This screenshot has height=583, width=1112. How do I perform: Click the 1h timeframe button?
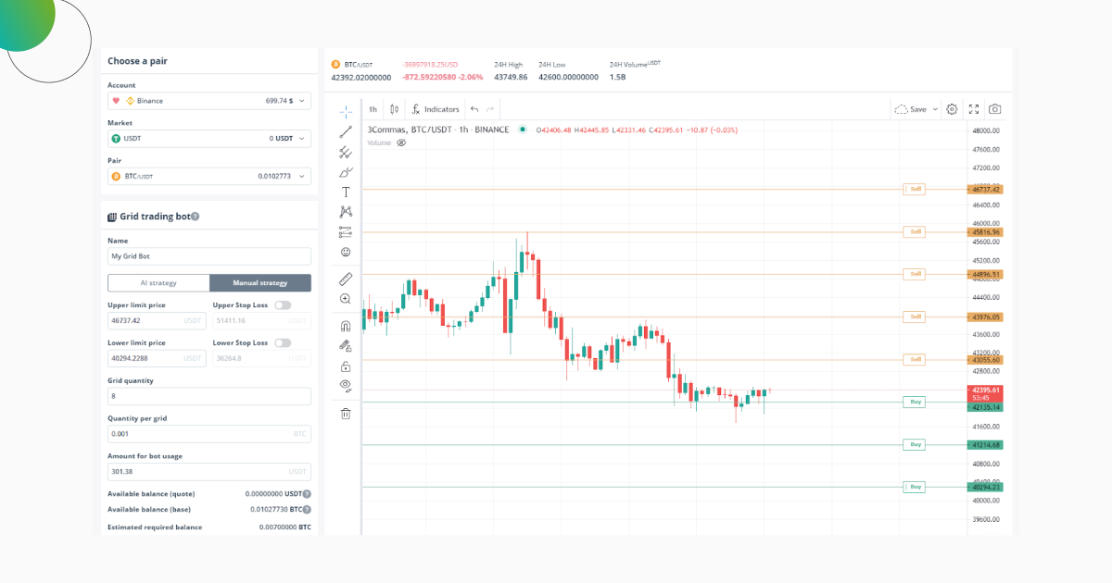pos(373,109)
